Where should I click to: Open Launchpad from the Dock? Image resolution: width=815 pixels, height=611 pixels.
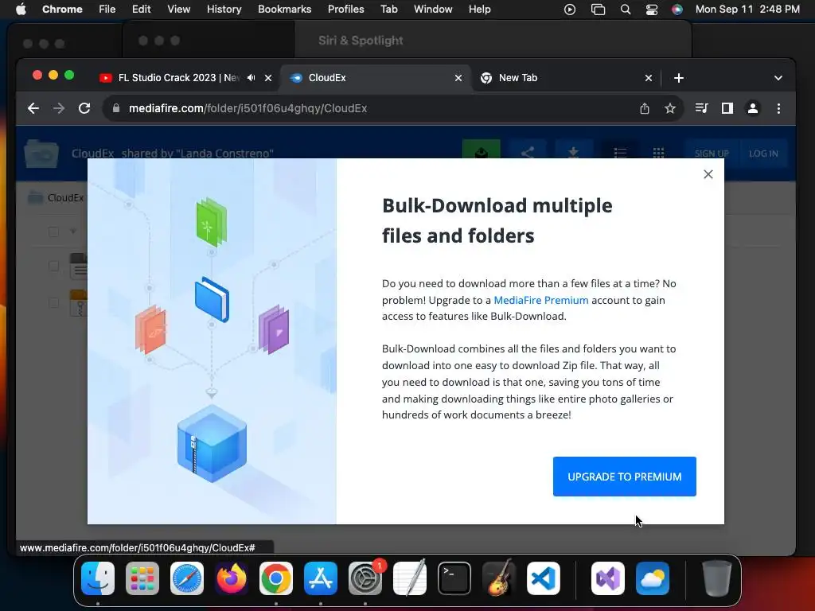(142, 578)
